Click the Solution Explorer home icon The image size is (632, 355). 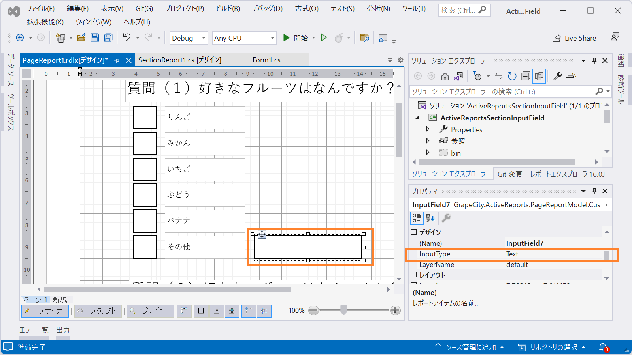pos(445,76)
